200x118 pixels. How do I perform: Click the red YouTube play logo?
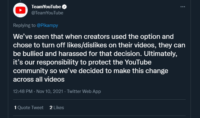pos(20,10)
